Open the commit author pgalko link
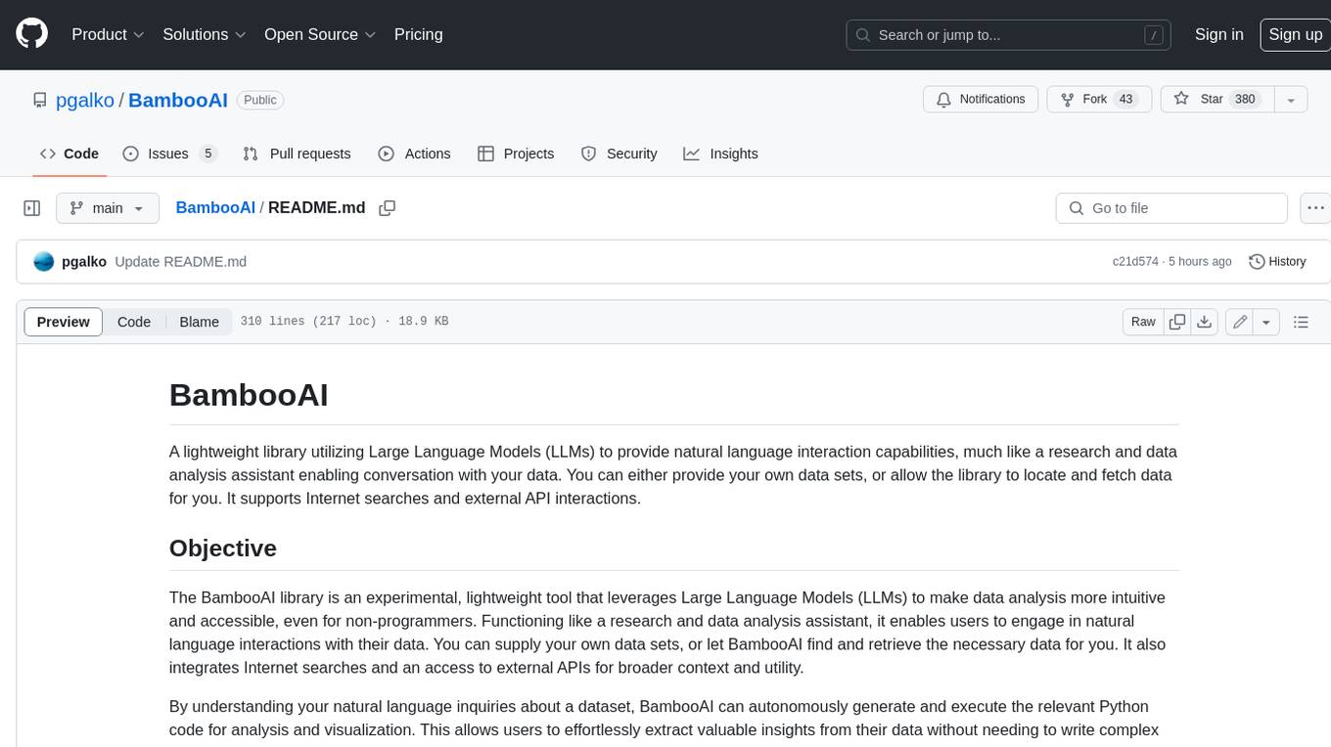 84,261
